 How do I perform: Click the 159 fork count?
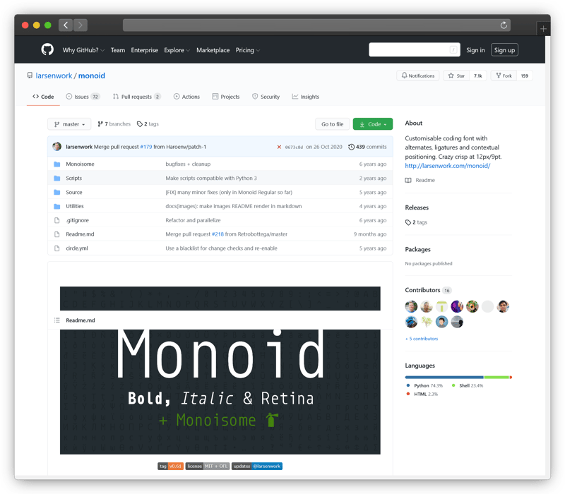click(x=524, y=76)
